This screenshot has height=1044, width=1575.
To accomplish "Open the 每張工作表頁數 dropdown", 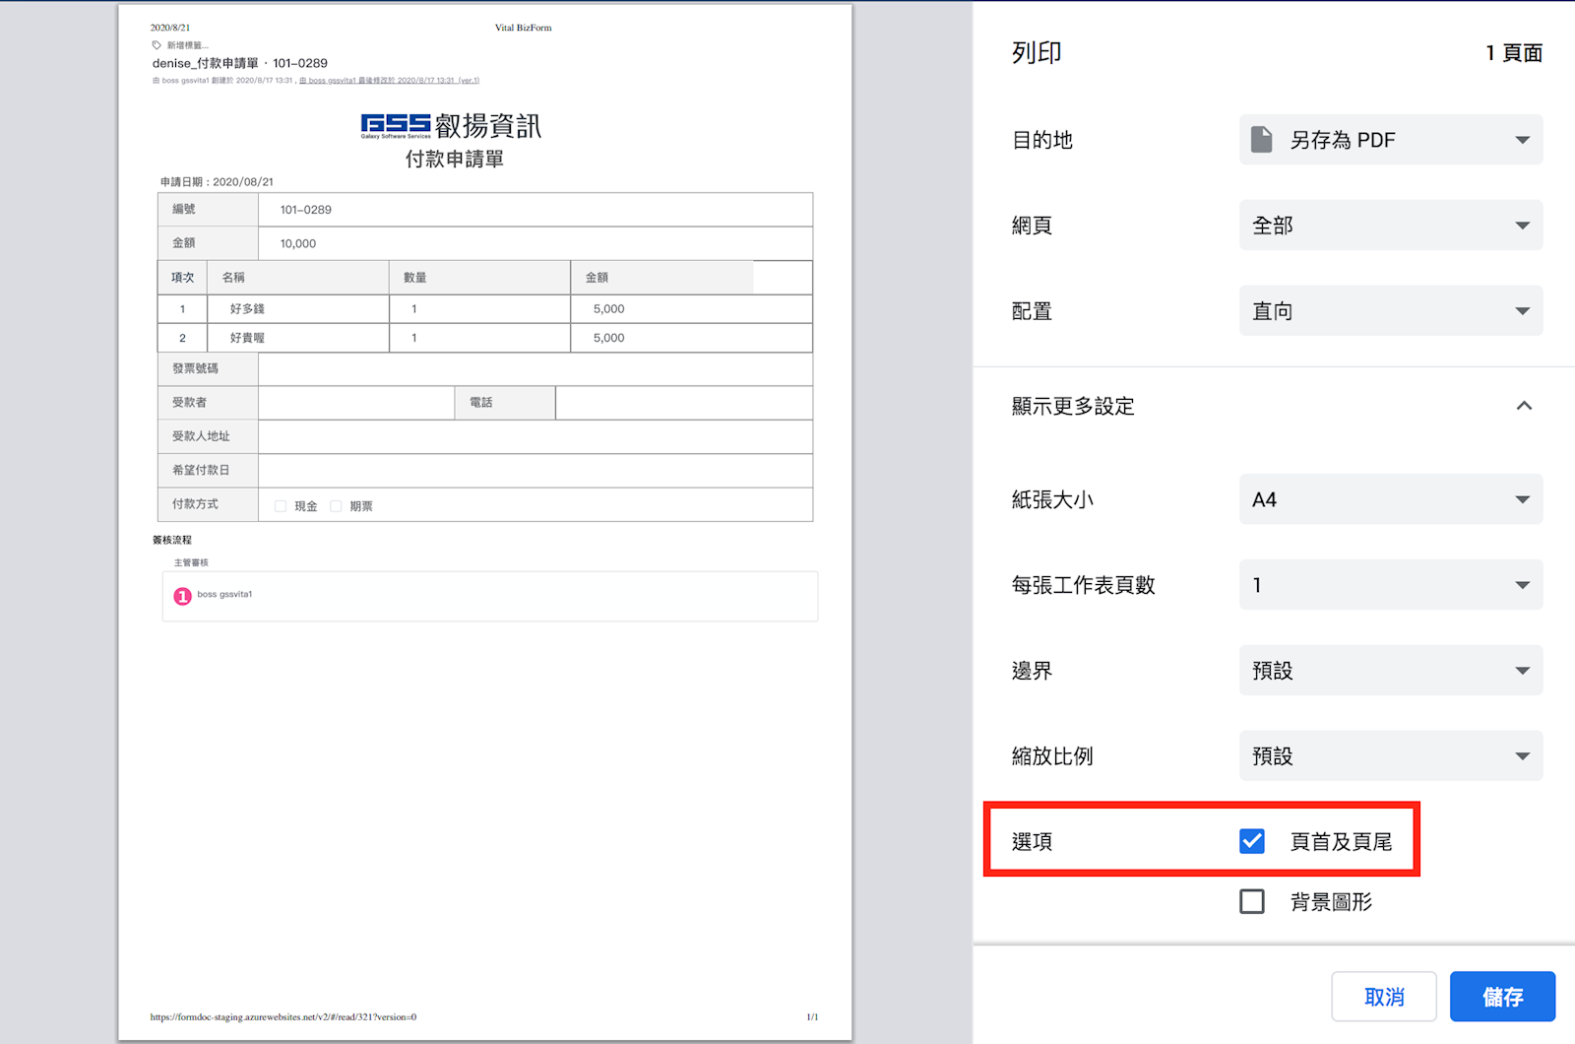I will [1390, 585].
